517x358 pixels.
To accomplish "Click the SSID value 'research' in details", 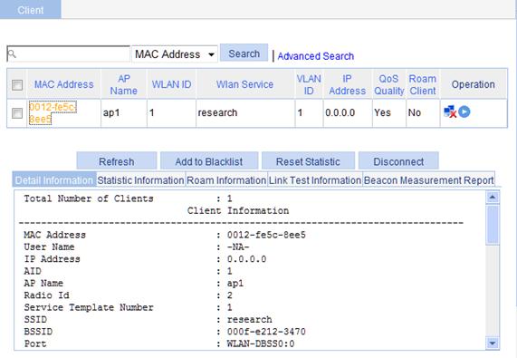I will [x=250, y=320].
